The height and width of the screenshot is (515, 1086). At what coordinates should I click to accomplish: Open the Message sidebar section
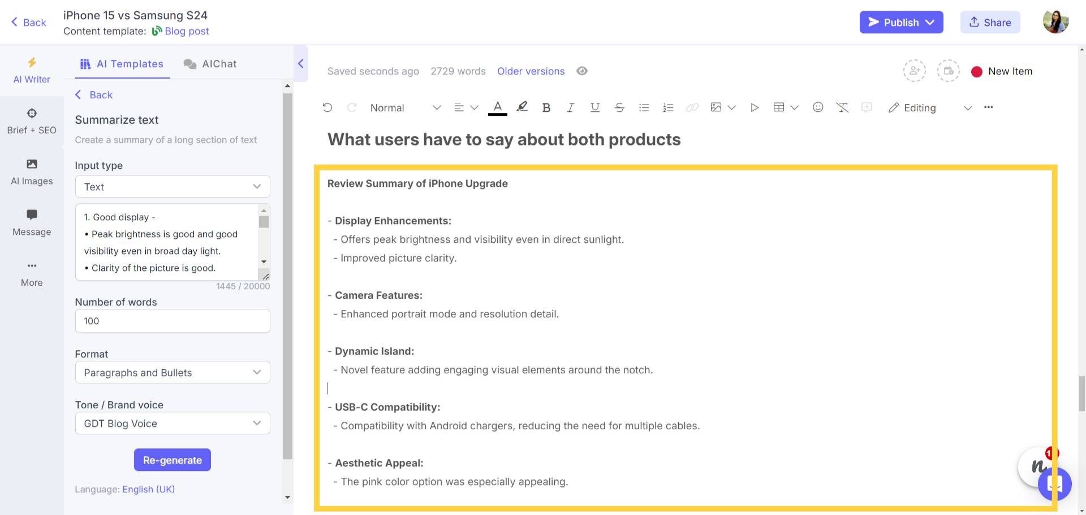(x=32, y=223)
